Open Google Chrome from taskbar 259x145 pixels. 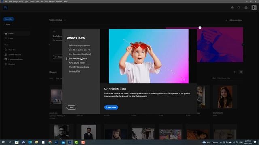pos(50,142)
